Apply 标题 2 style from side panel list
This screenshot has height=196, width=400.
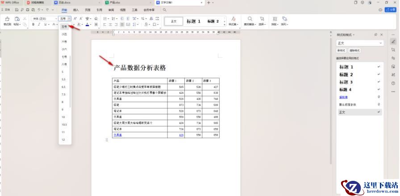coord(346,75)
